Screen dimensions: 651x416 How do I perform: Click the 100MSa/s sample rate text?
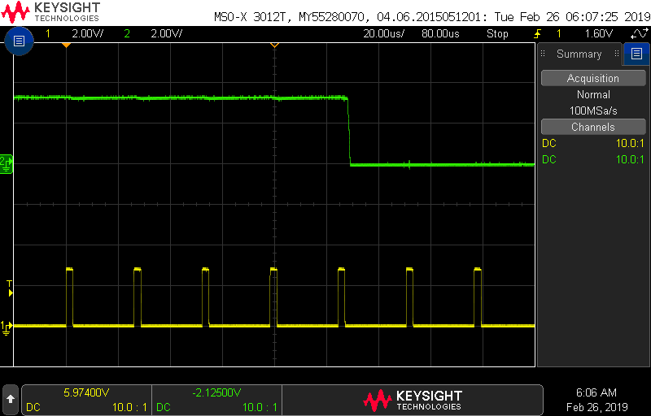tap(593, 110)
